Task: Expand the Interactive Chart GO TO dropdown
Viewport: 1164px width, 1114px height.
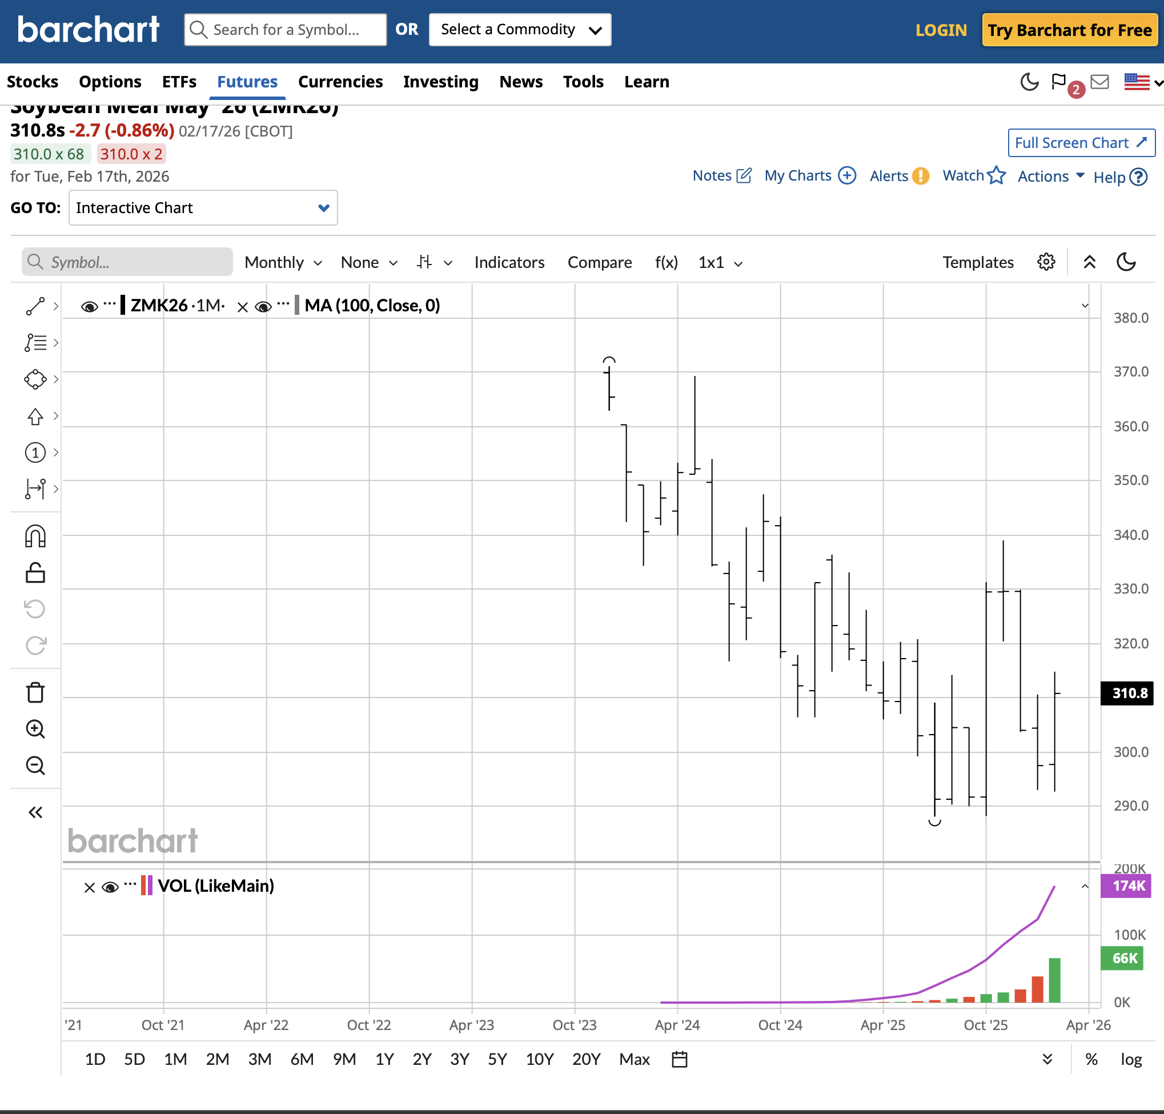Action: 203,208
